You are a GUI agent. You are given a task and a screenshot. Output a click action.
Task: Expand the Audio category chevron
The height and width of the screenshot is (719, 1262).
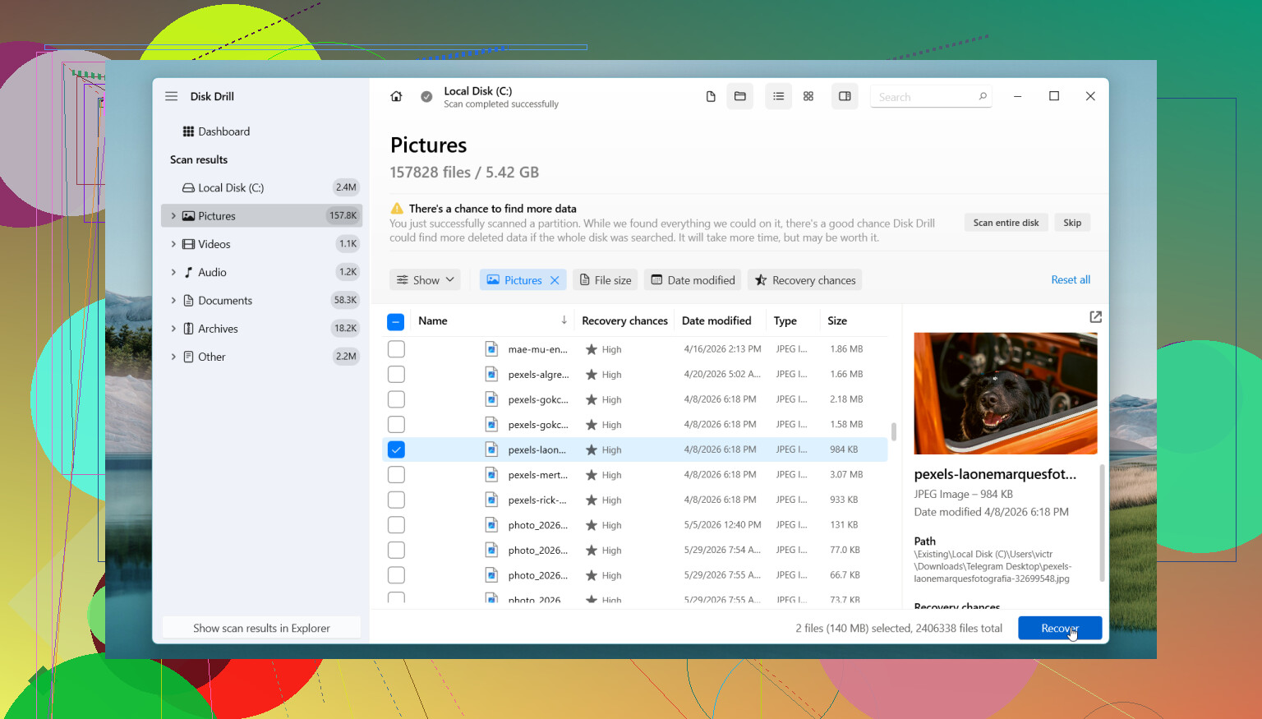(173, 272)
